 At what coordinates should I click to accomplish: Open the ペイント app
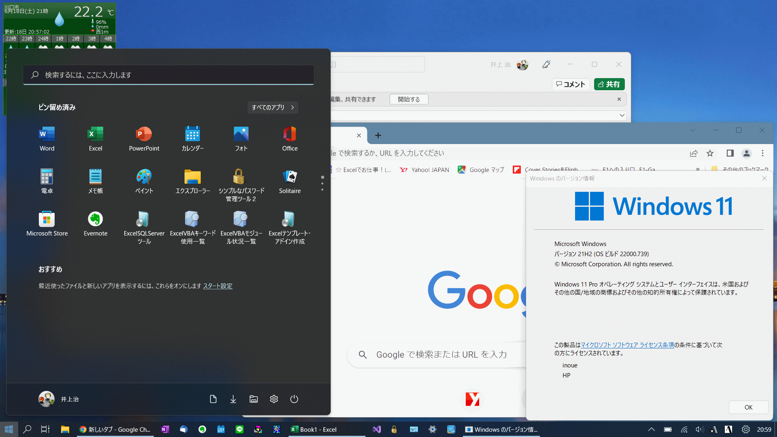click(144, 181)
